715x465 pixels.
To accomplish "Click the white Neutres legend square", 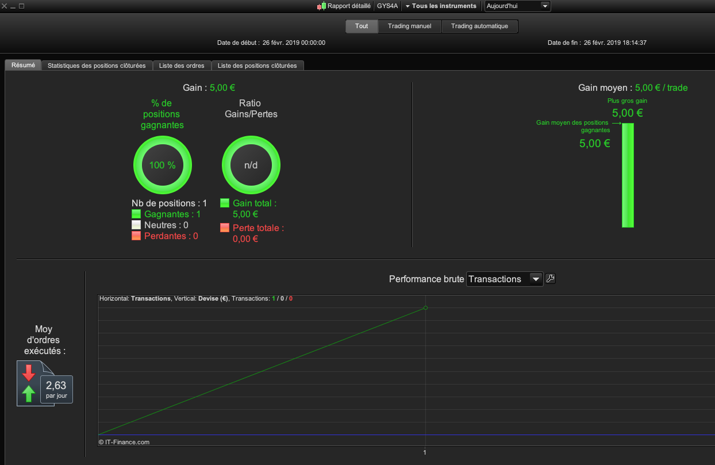I will pyautogui.click(x=136, y=225).
